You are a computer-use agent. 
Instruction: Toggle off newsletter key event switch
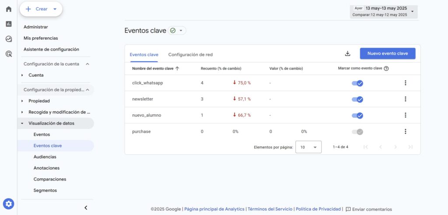coord(357,99)
